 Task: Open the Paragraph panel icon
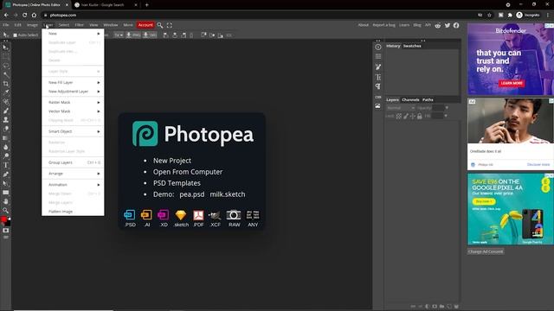pyautogui.click(x=378, y=86)
